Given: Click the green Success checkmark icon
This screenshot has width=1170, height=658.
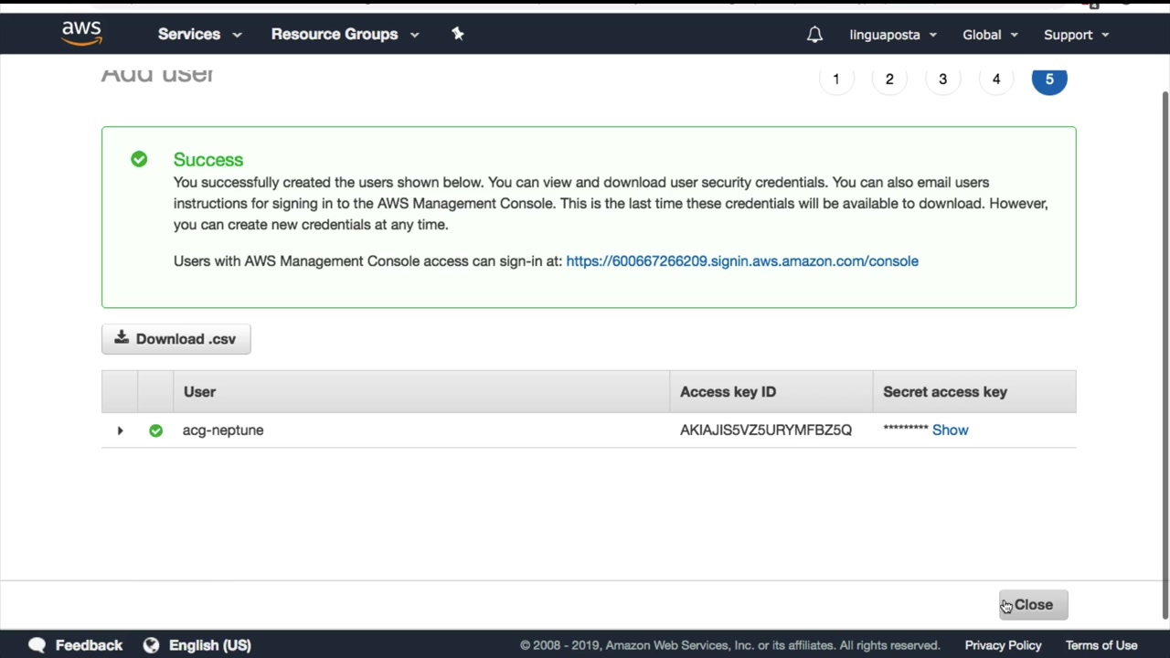Looking at the screenshot, I should click(x=139, y=159).
